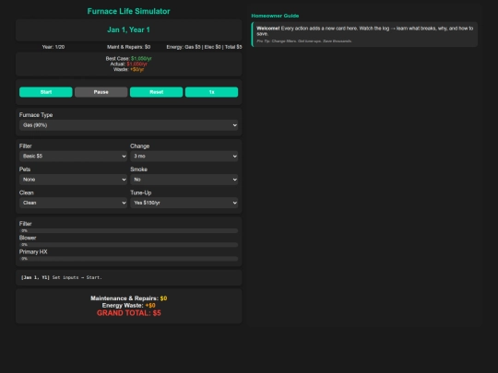This screenshot has height=373, width=498.
Task: Click the Energy Gas/Elec total stat
Action: [x=204, y=47]
